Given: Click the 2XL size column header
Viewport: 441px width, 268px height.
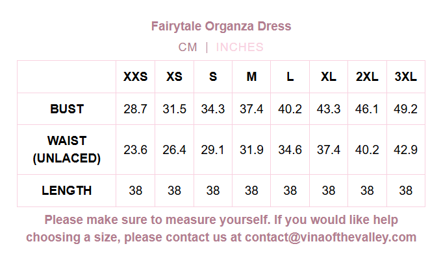Looking at the screenshot, I should point(367,77).
